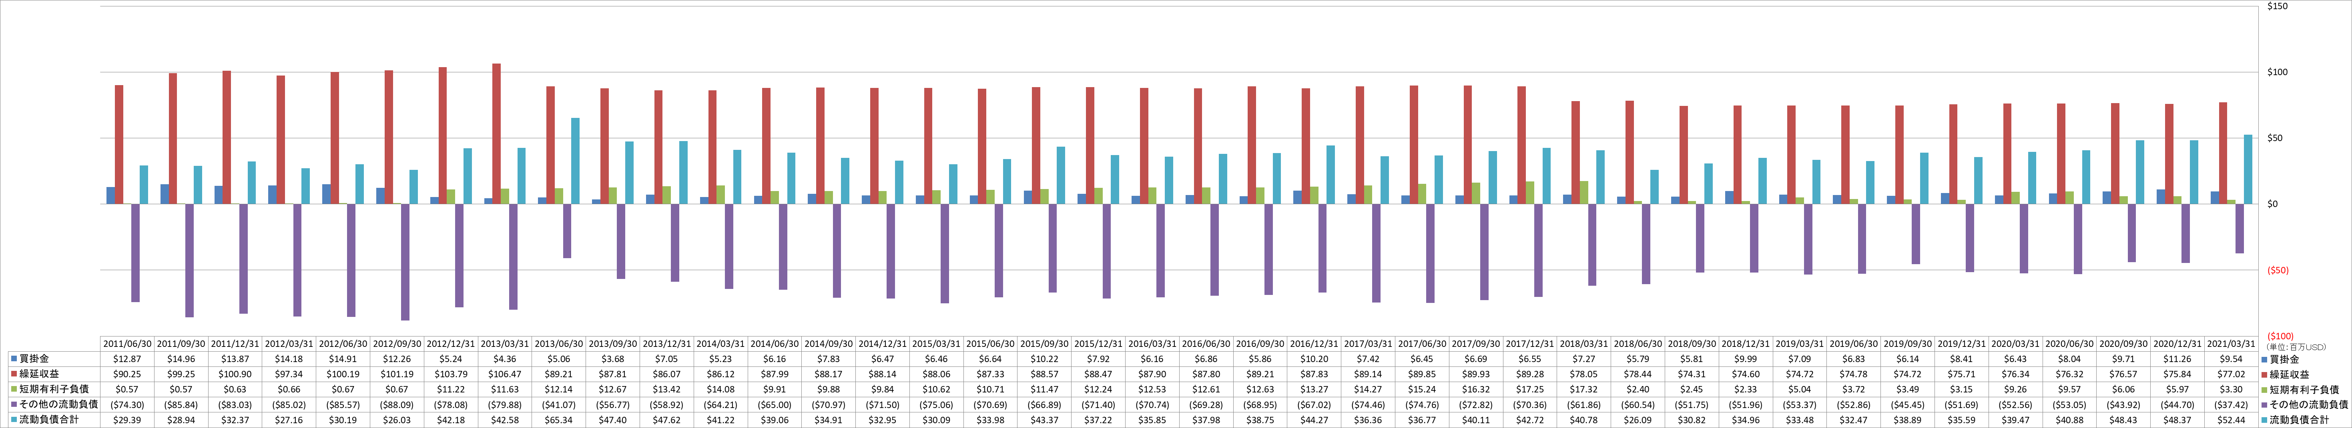
Task: Click the purple その他の流動負債 bar for 2012/09/30
Action: [405, 262]
